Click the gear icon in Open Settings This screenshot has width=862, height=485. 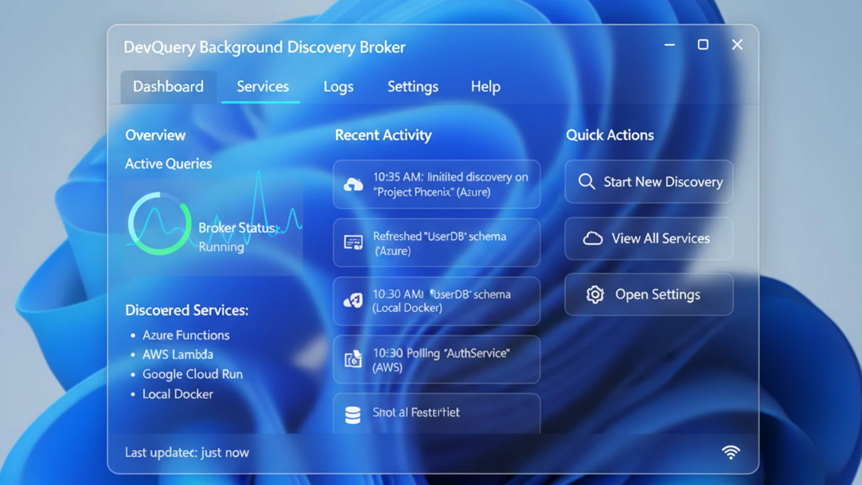tap(595, 295)
